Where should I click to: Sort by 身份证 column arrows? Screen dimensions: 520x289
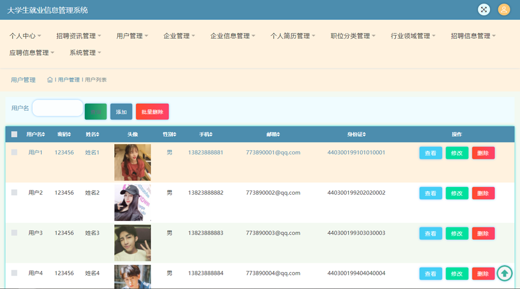(x=364, y=134)
